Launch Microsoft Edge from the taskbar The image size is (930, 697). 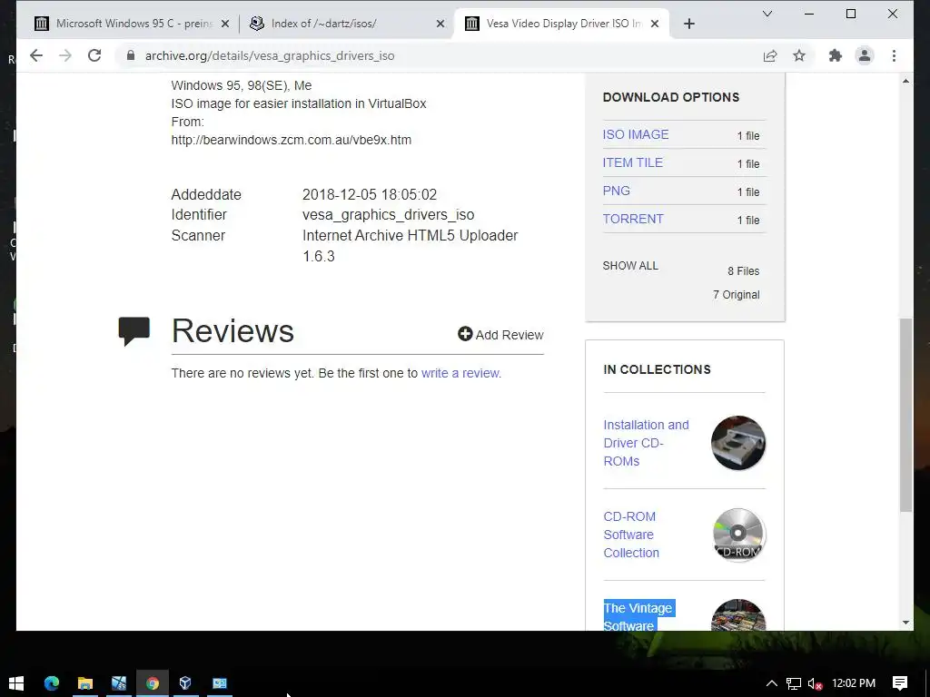52,683
